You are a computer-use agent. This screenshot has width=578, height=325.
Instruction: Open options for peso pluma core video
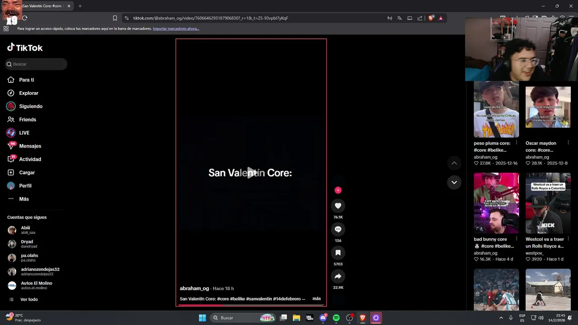517,143
